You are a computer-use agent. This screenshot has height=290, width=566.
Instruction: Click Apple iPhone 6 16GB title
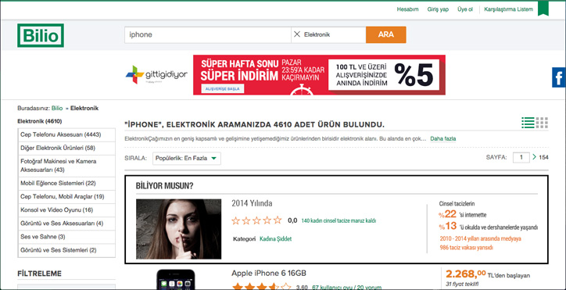click(269, 273)
